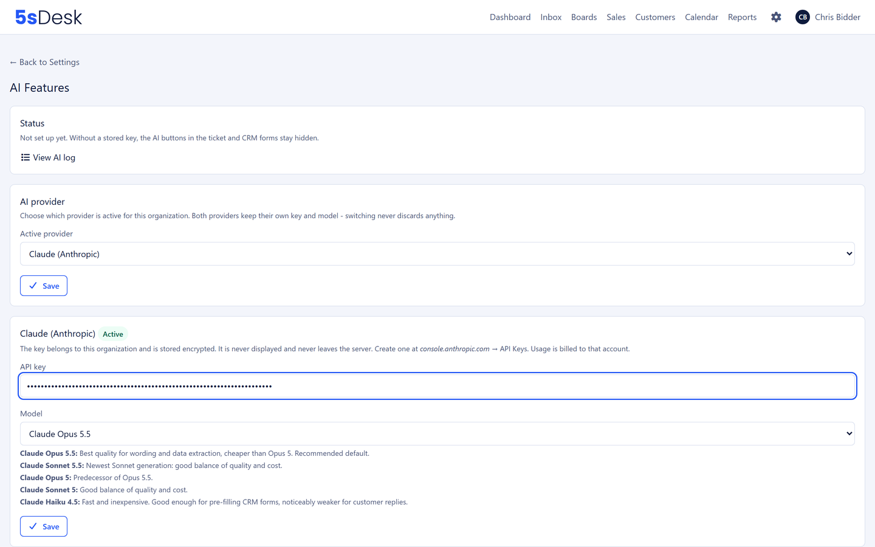Open the Dashboard menu item
Screen dimensions: 875x547
[x=510, y=17]
